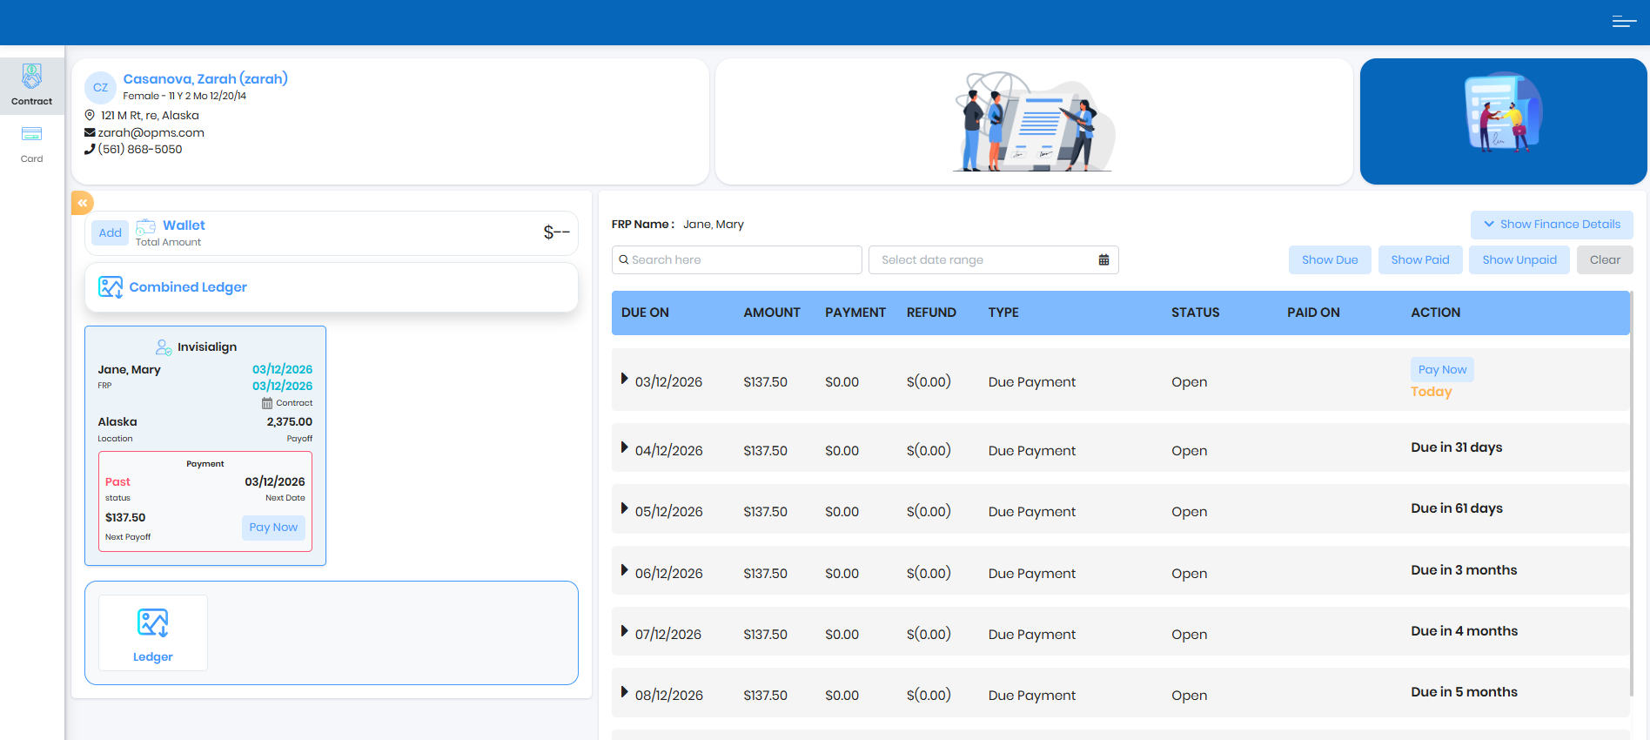Click the PAID ON column header
This screenshot has height=740, width=1650.
(x=1313, y=313)
